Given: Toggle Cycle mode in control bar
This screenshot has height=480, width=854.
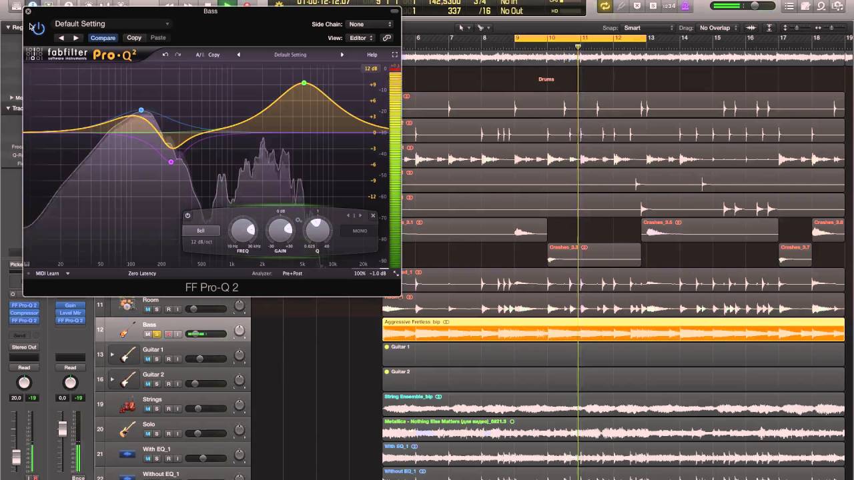Looking at the screenshot, I should [604, 6].
